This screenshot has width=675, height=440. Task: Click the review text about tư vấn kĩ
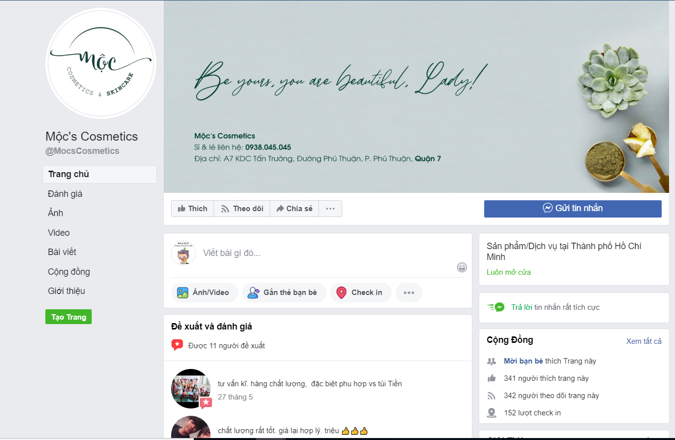point(310,384)
